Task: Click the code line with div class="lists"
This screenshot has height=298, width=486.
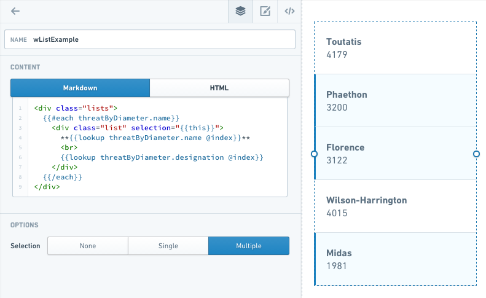Action: [x=76, y=108]
